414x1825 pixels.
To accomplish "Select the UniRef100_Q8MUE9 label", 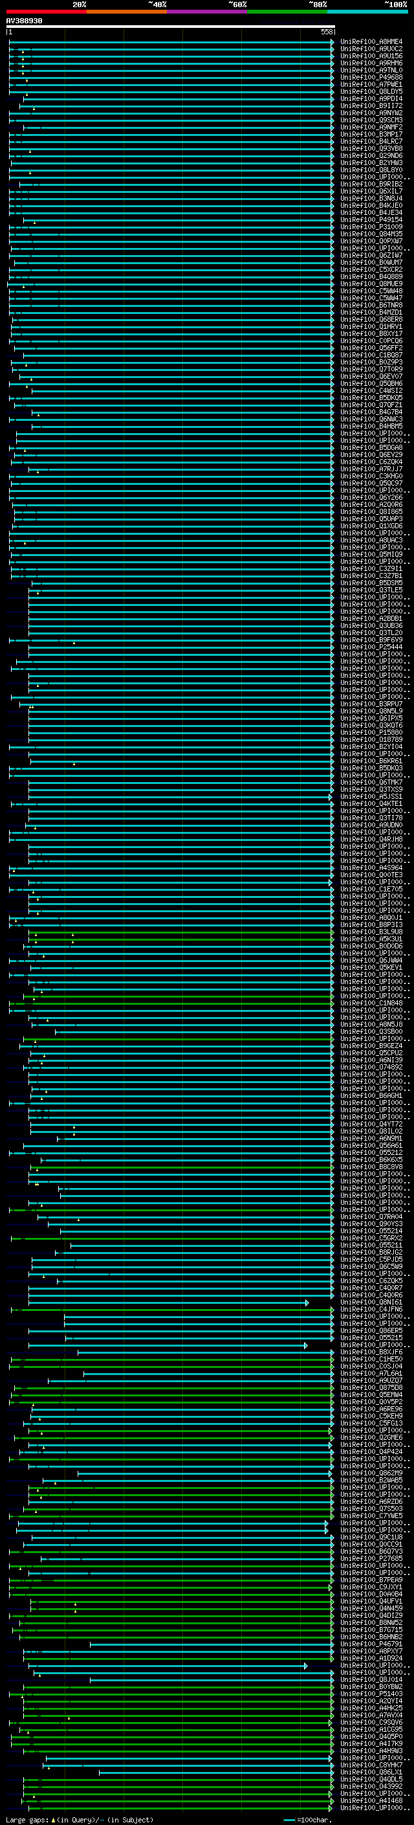I will coord(371,284).
